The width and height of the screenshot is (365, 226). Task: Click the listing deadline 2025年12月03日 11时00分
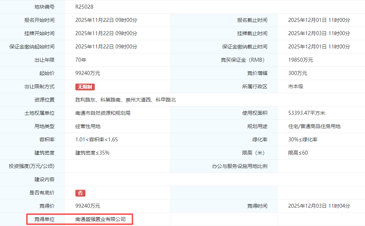319,33
